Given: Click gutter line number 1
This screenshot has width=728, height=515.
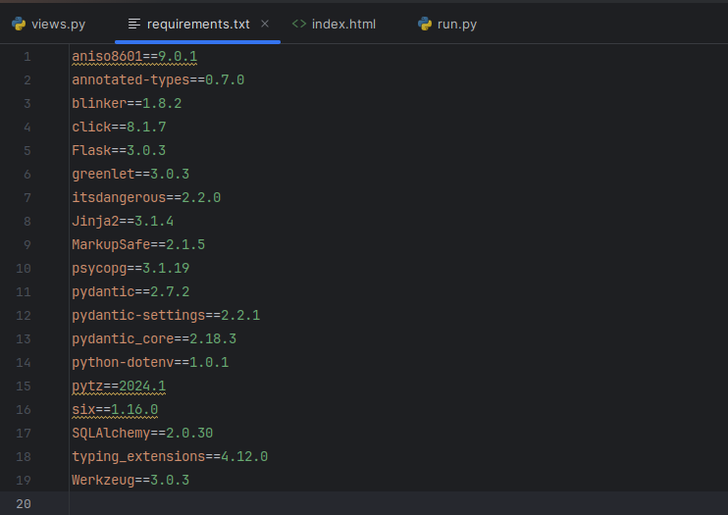Looking at the screenshot, I should click(x=27, y=57).
